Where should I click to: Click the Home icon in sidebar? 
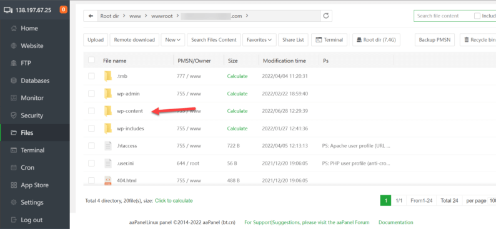14,29
